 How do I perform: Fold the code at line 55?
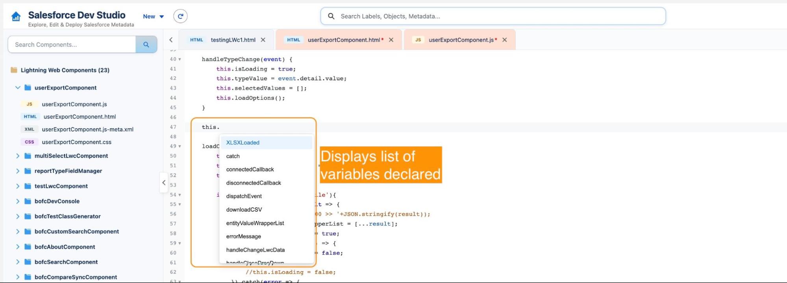click(180, 205)
